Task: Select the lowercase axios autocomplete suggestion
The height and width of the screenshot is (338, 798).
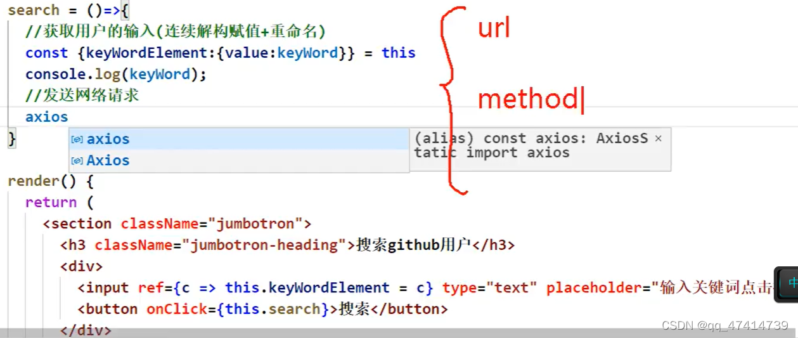Action: [x=239, y=139]
